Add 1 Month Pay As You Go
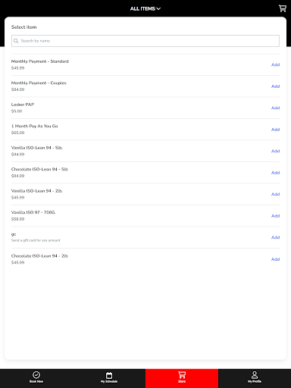291x388 pixels. [275, 130]
